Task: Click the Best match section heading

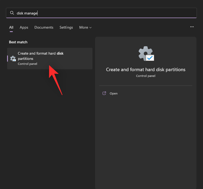Action: pyautogui.click(x=18, y=42)
